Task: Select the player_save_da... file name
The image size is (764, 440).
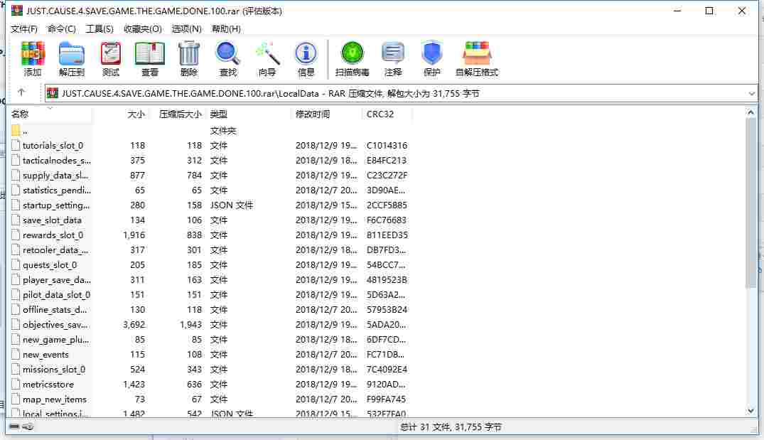Action: pyautogui.click(x=57, y=279)
